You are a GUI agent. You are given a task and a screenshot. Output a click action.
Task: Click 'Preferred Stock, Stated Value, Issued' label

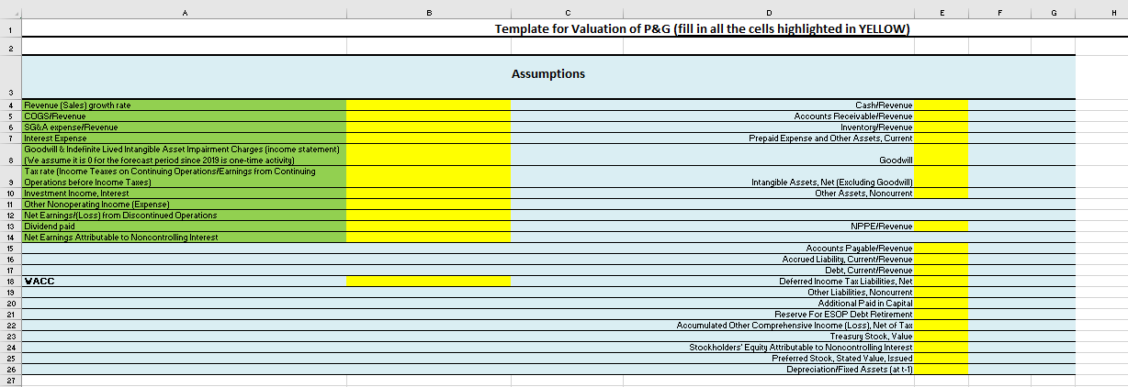coord(770,359)
